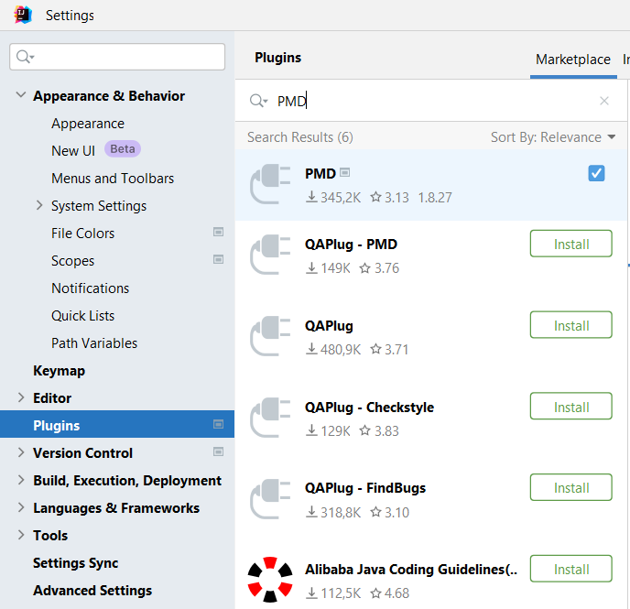Open Quick Lists settings
Viewport: 630px width, 609px height.
(x=82, y=315)
